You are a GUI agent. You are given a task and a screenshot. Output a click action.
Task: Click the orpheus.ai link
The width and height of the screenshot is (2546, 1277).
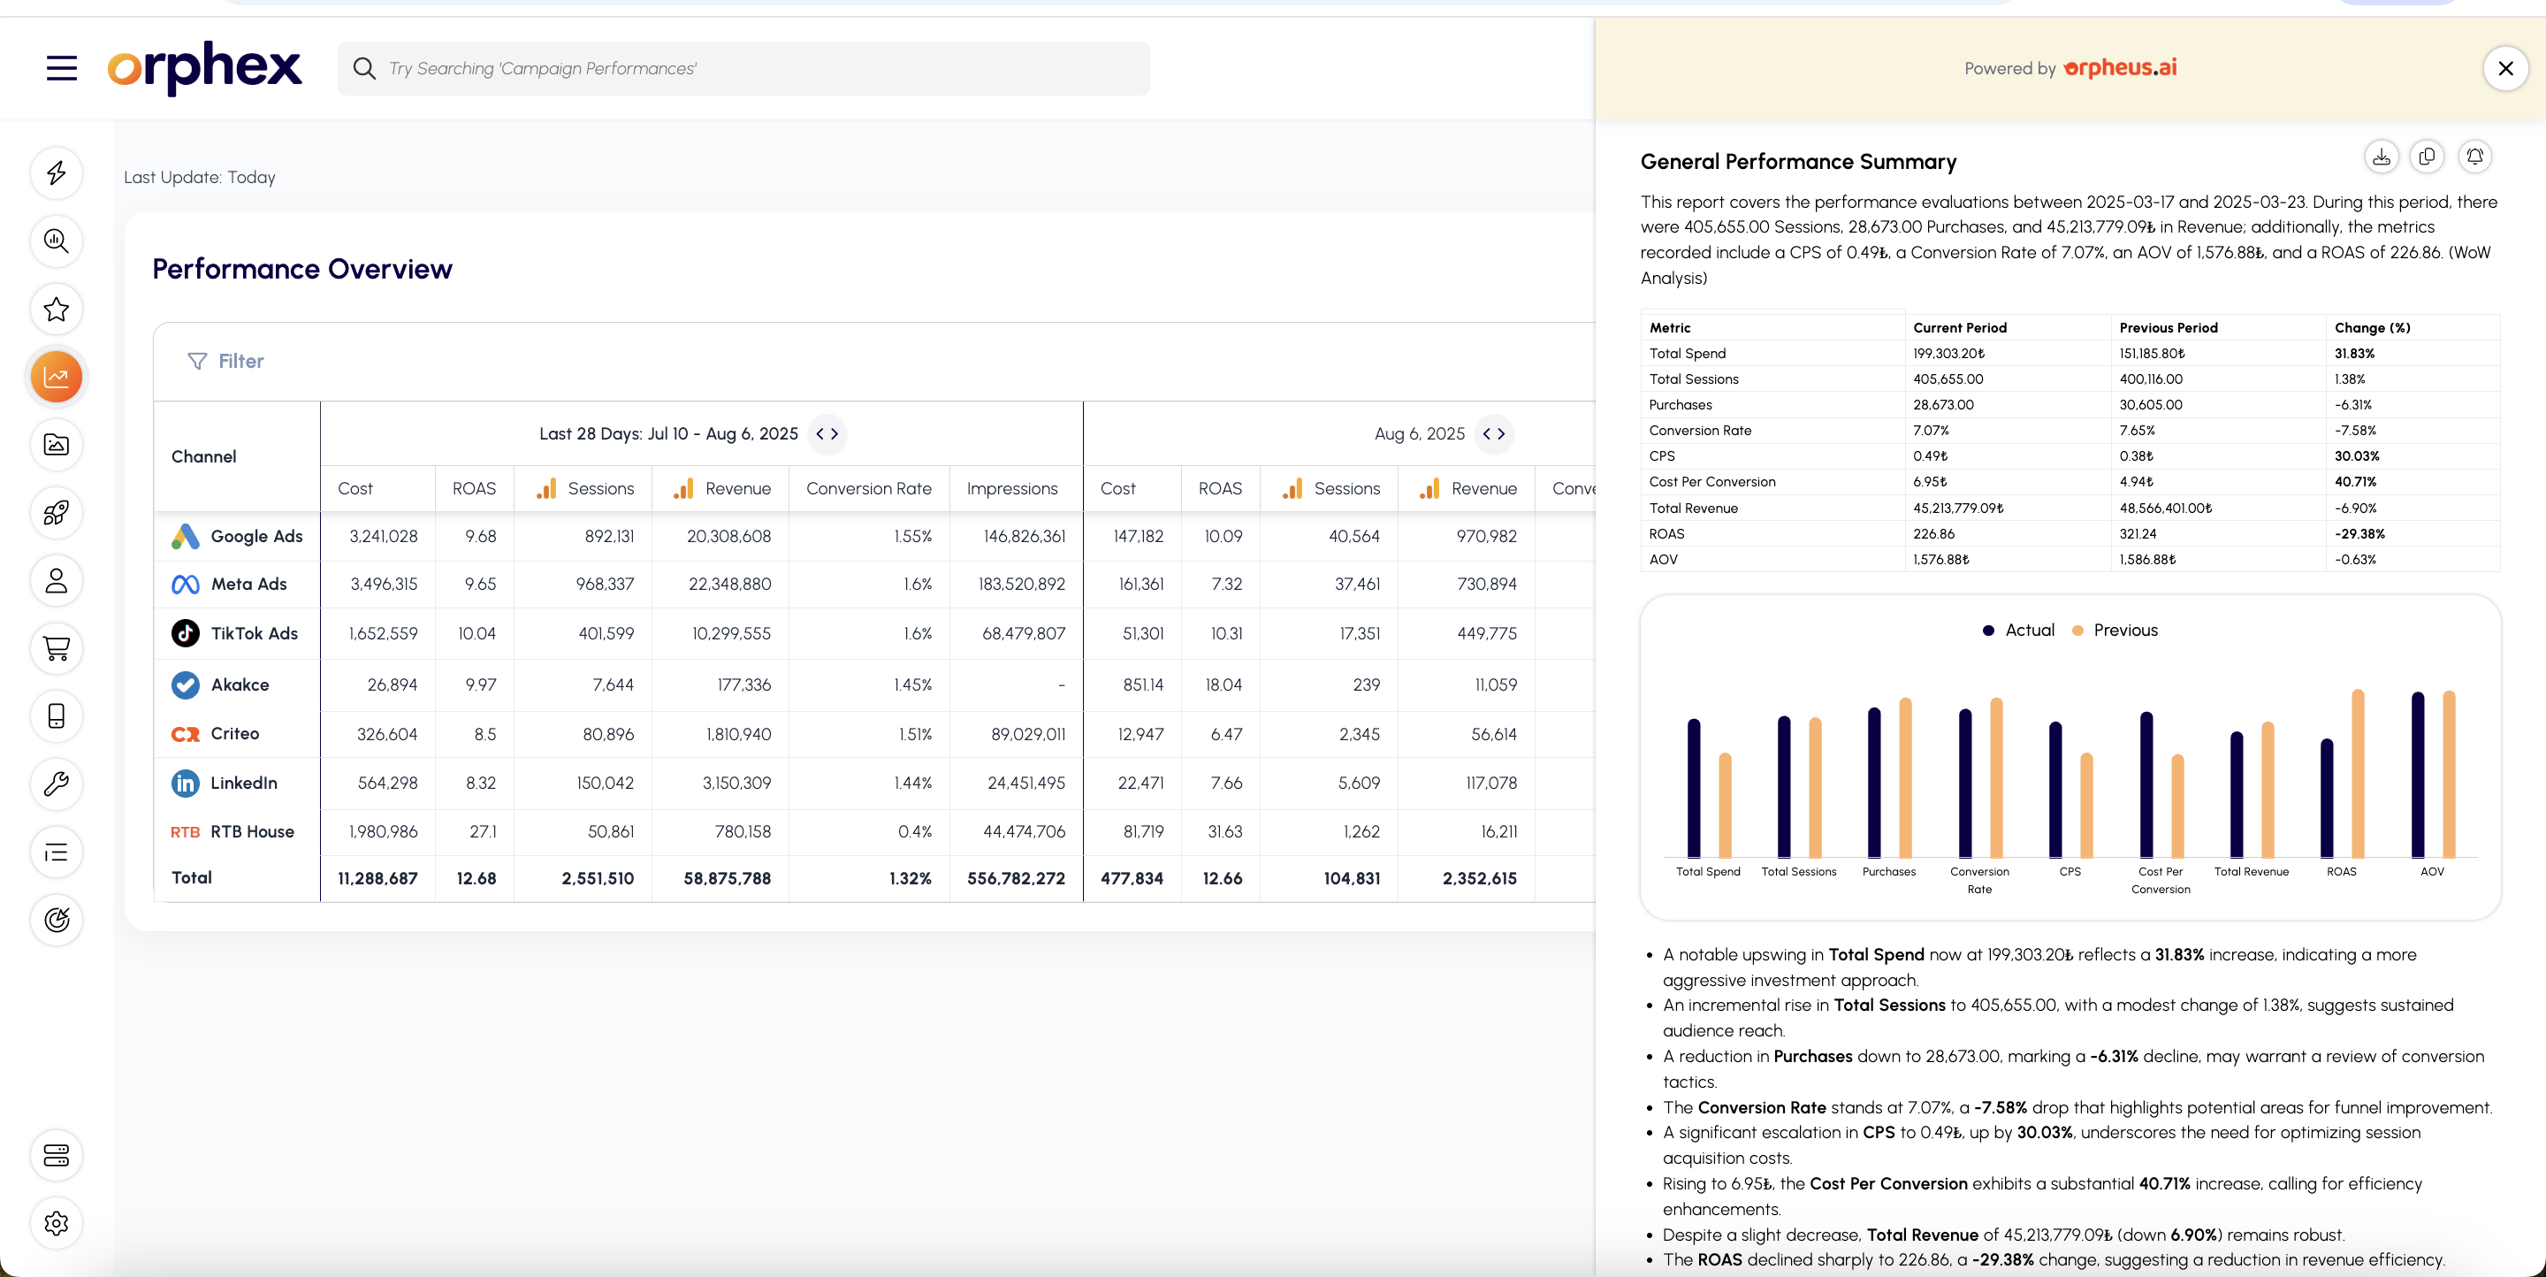point(2120,67)
